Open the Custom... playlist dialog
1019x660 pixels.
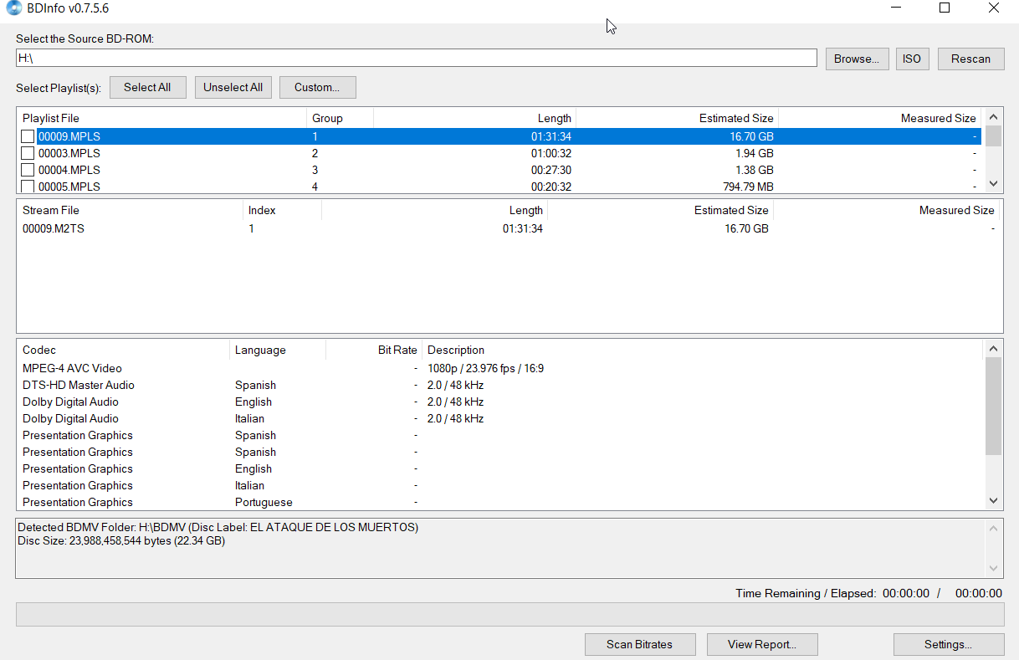[x=317, y=87]
